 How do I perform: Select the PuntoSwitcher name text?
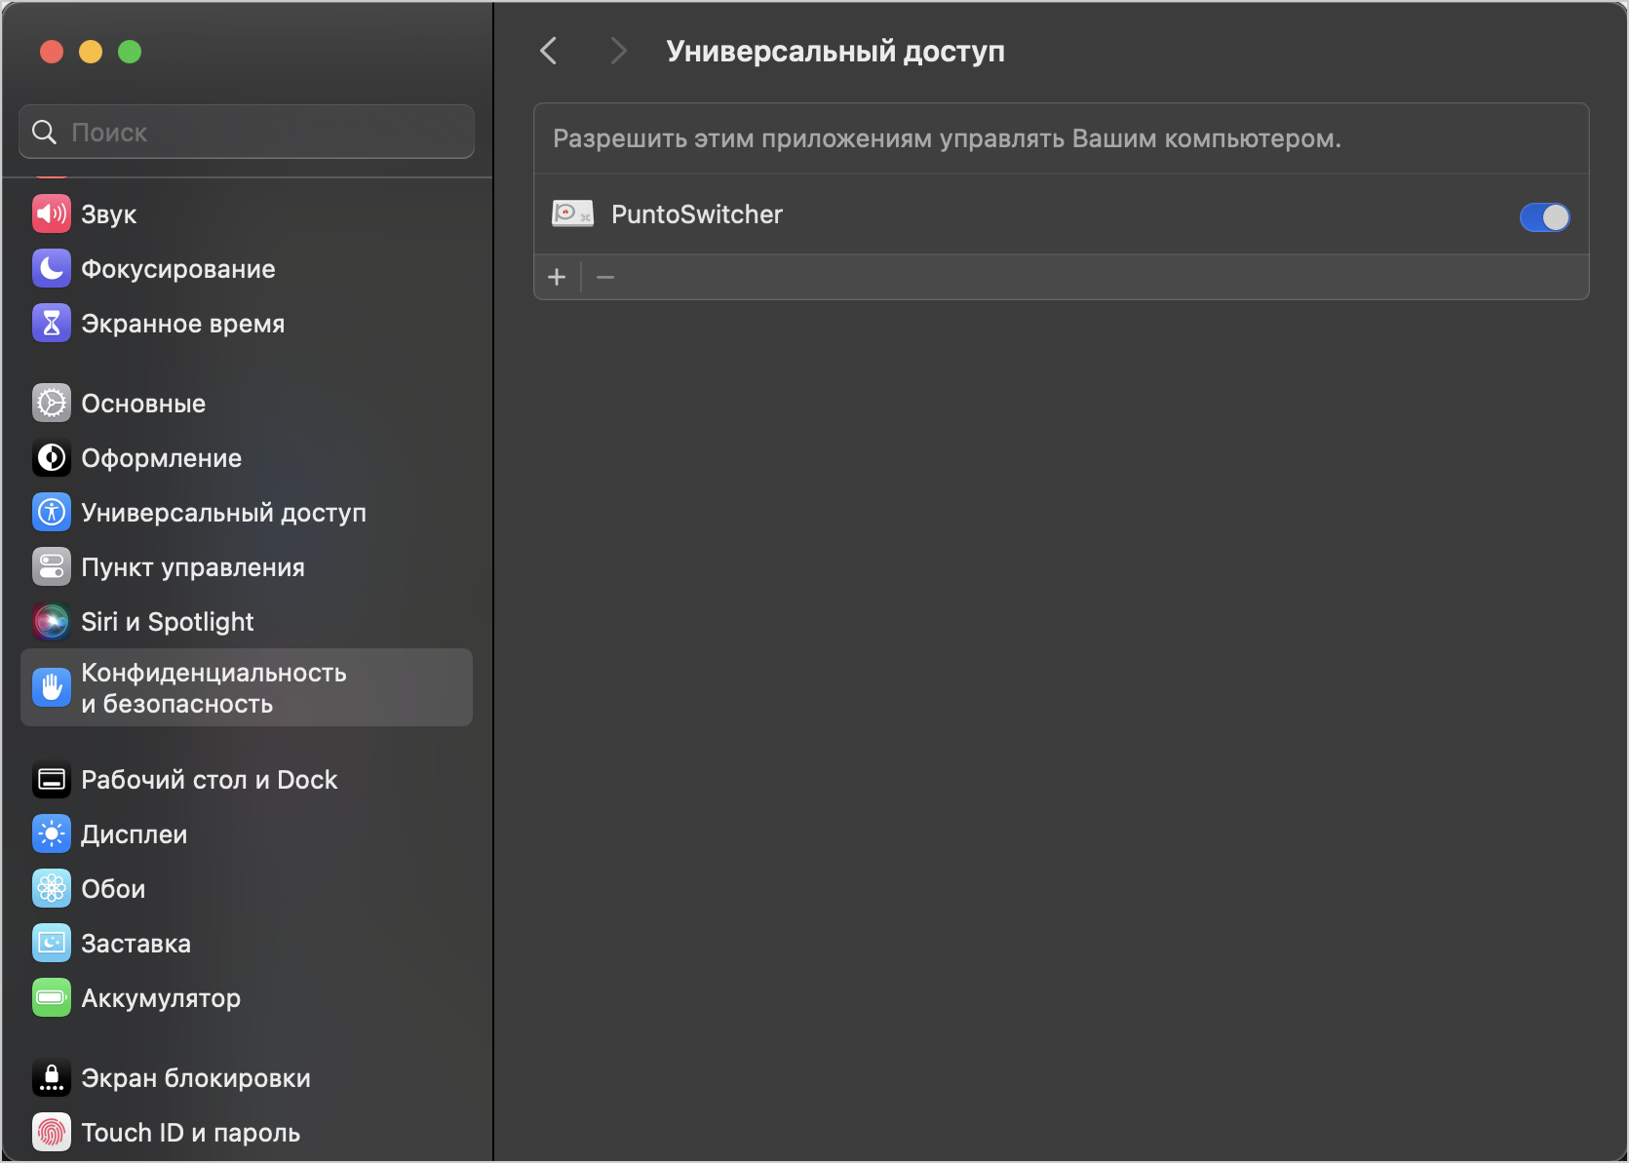click(697, 214)
